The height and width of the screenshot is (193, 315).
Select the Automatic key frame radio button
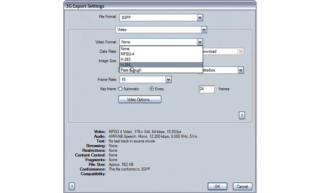[x=121, y=89]
